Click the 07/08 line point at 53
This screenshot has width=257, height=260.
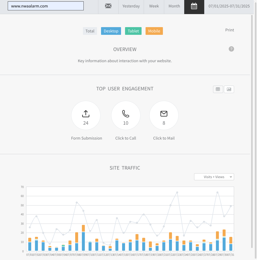(77, 203)
